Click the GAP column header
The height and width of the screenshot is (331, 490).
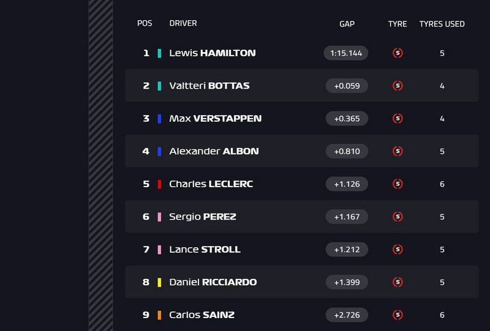pyautogui.click(x=347, y=24)
